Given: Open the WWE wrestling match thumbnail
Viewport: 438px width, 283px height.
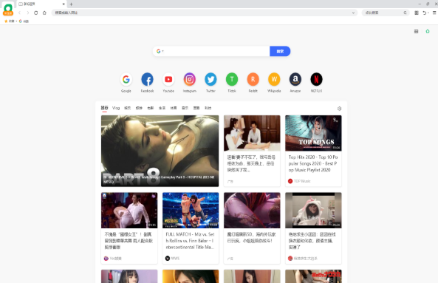Looking at the screenshot, I should pos(191,210).
